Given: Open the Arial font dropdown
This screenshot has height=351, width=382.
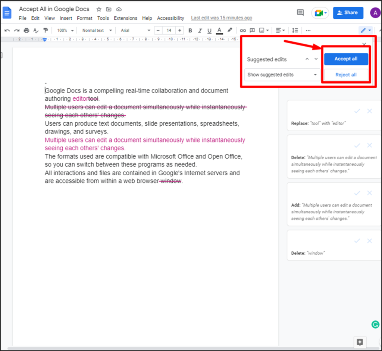Looking at the screenshot, I should pyautogui.click(x=135, y=31).
